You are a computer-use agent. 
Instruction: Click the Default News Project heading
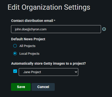tap(28, 39)
